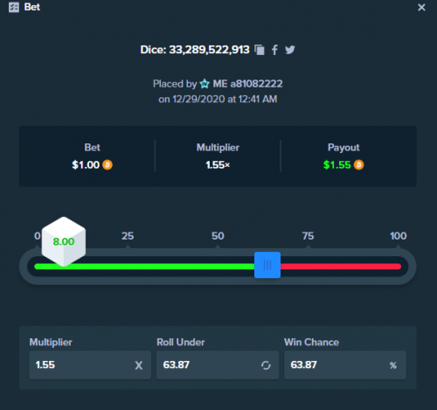The image size is (437, 410).
Task: Click the Roll Under field showing 63.87
Action: (x=218, y=365)
